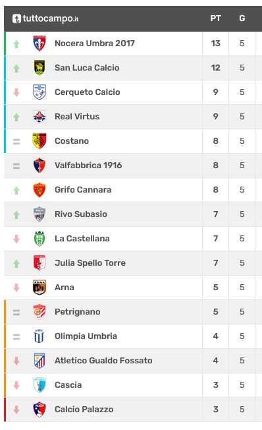Sort table by PT column header

click(215, 18)
